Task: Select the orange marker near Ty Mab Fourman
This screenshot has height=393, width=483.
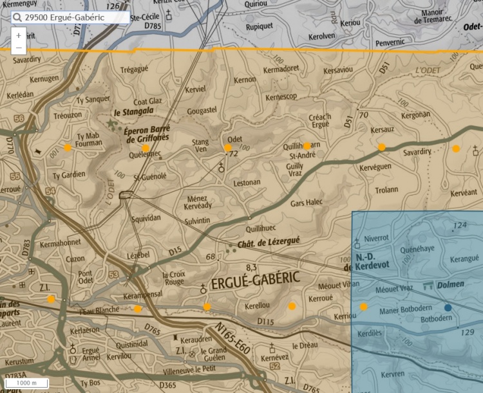Action: pos(68,148)
